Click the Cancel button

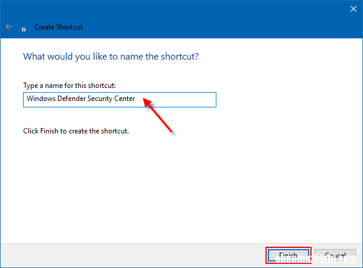coord(335,256)
